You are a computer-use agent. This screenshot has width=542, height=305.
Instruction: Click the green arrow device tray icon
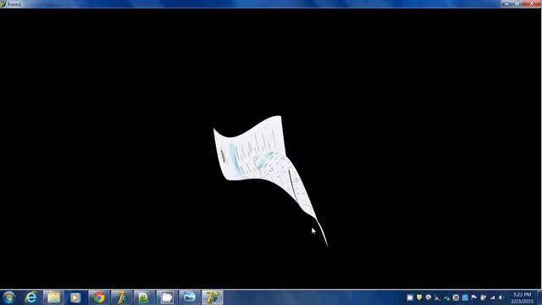point(447,298)
